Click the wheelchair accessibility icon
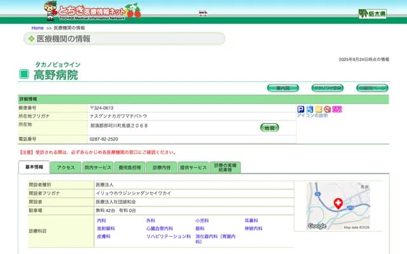This screenshot has width=407, height=254. pyautogui.click(x=310, y=109)
